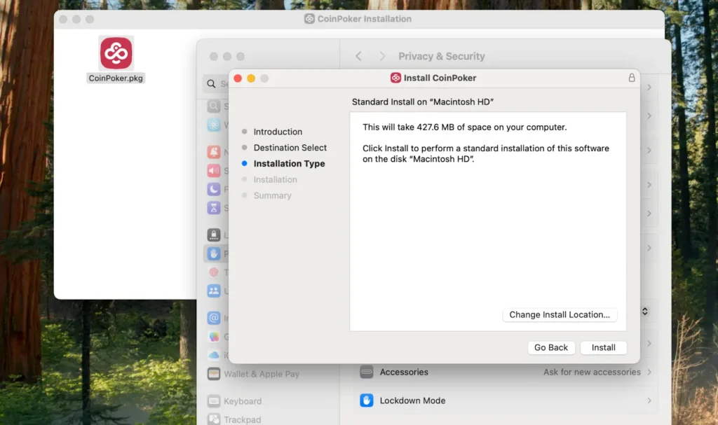This screenshot has height=425, width=718.
Task: Click the Trackpad icon in sidebar
Action: (x=214, y=419)
